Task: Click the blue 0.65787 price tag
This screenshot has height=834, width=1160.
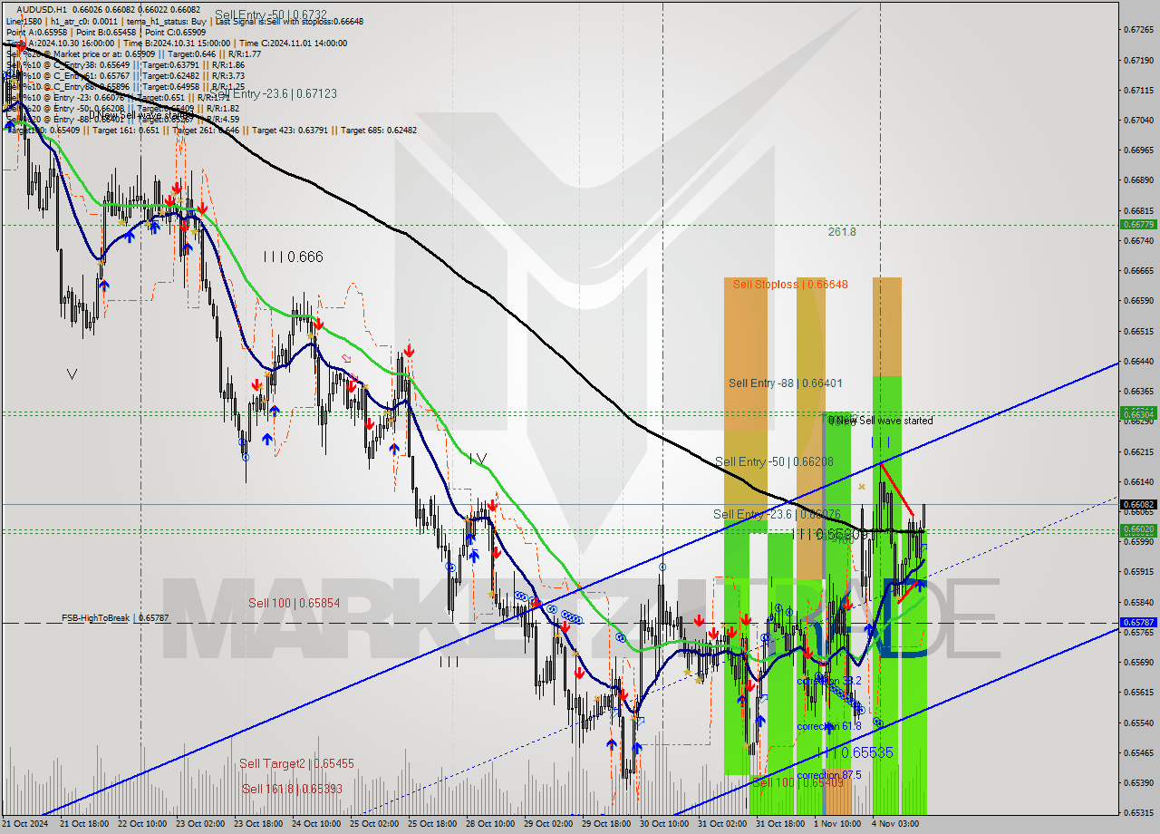Action: (x=1138, y=622)
